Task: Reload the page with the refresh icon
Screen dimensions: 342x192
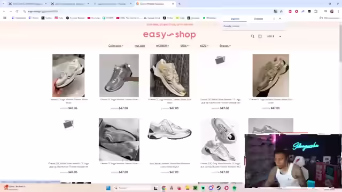Action: click(x=17, y=11)
